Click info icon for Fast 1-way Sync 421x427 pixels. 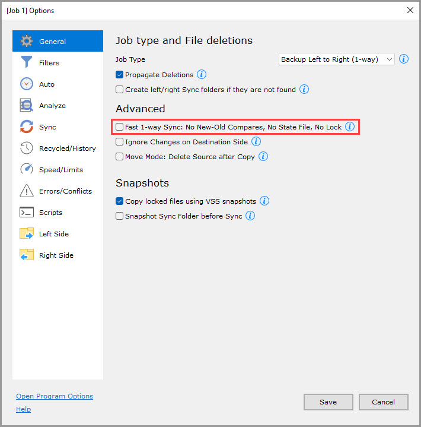[350, 126]
